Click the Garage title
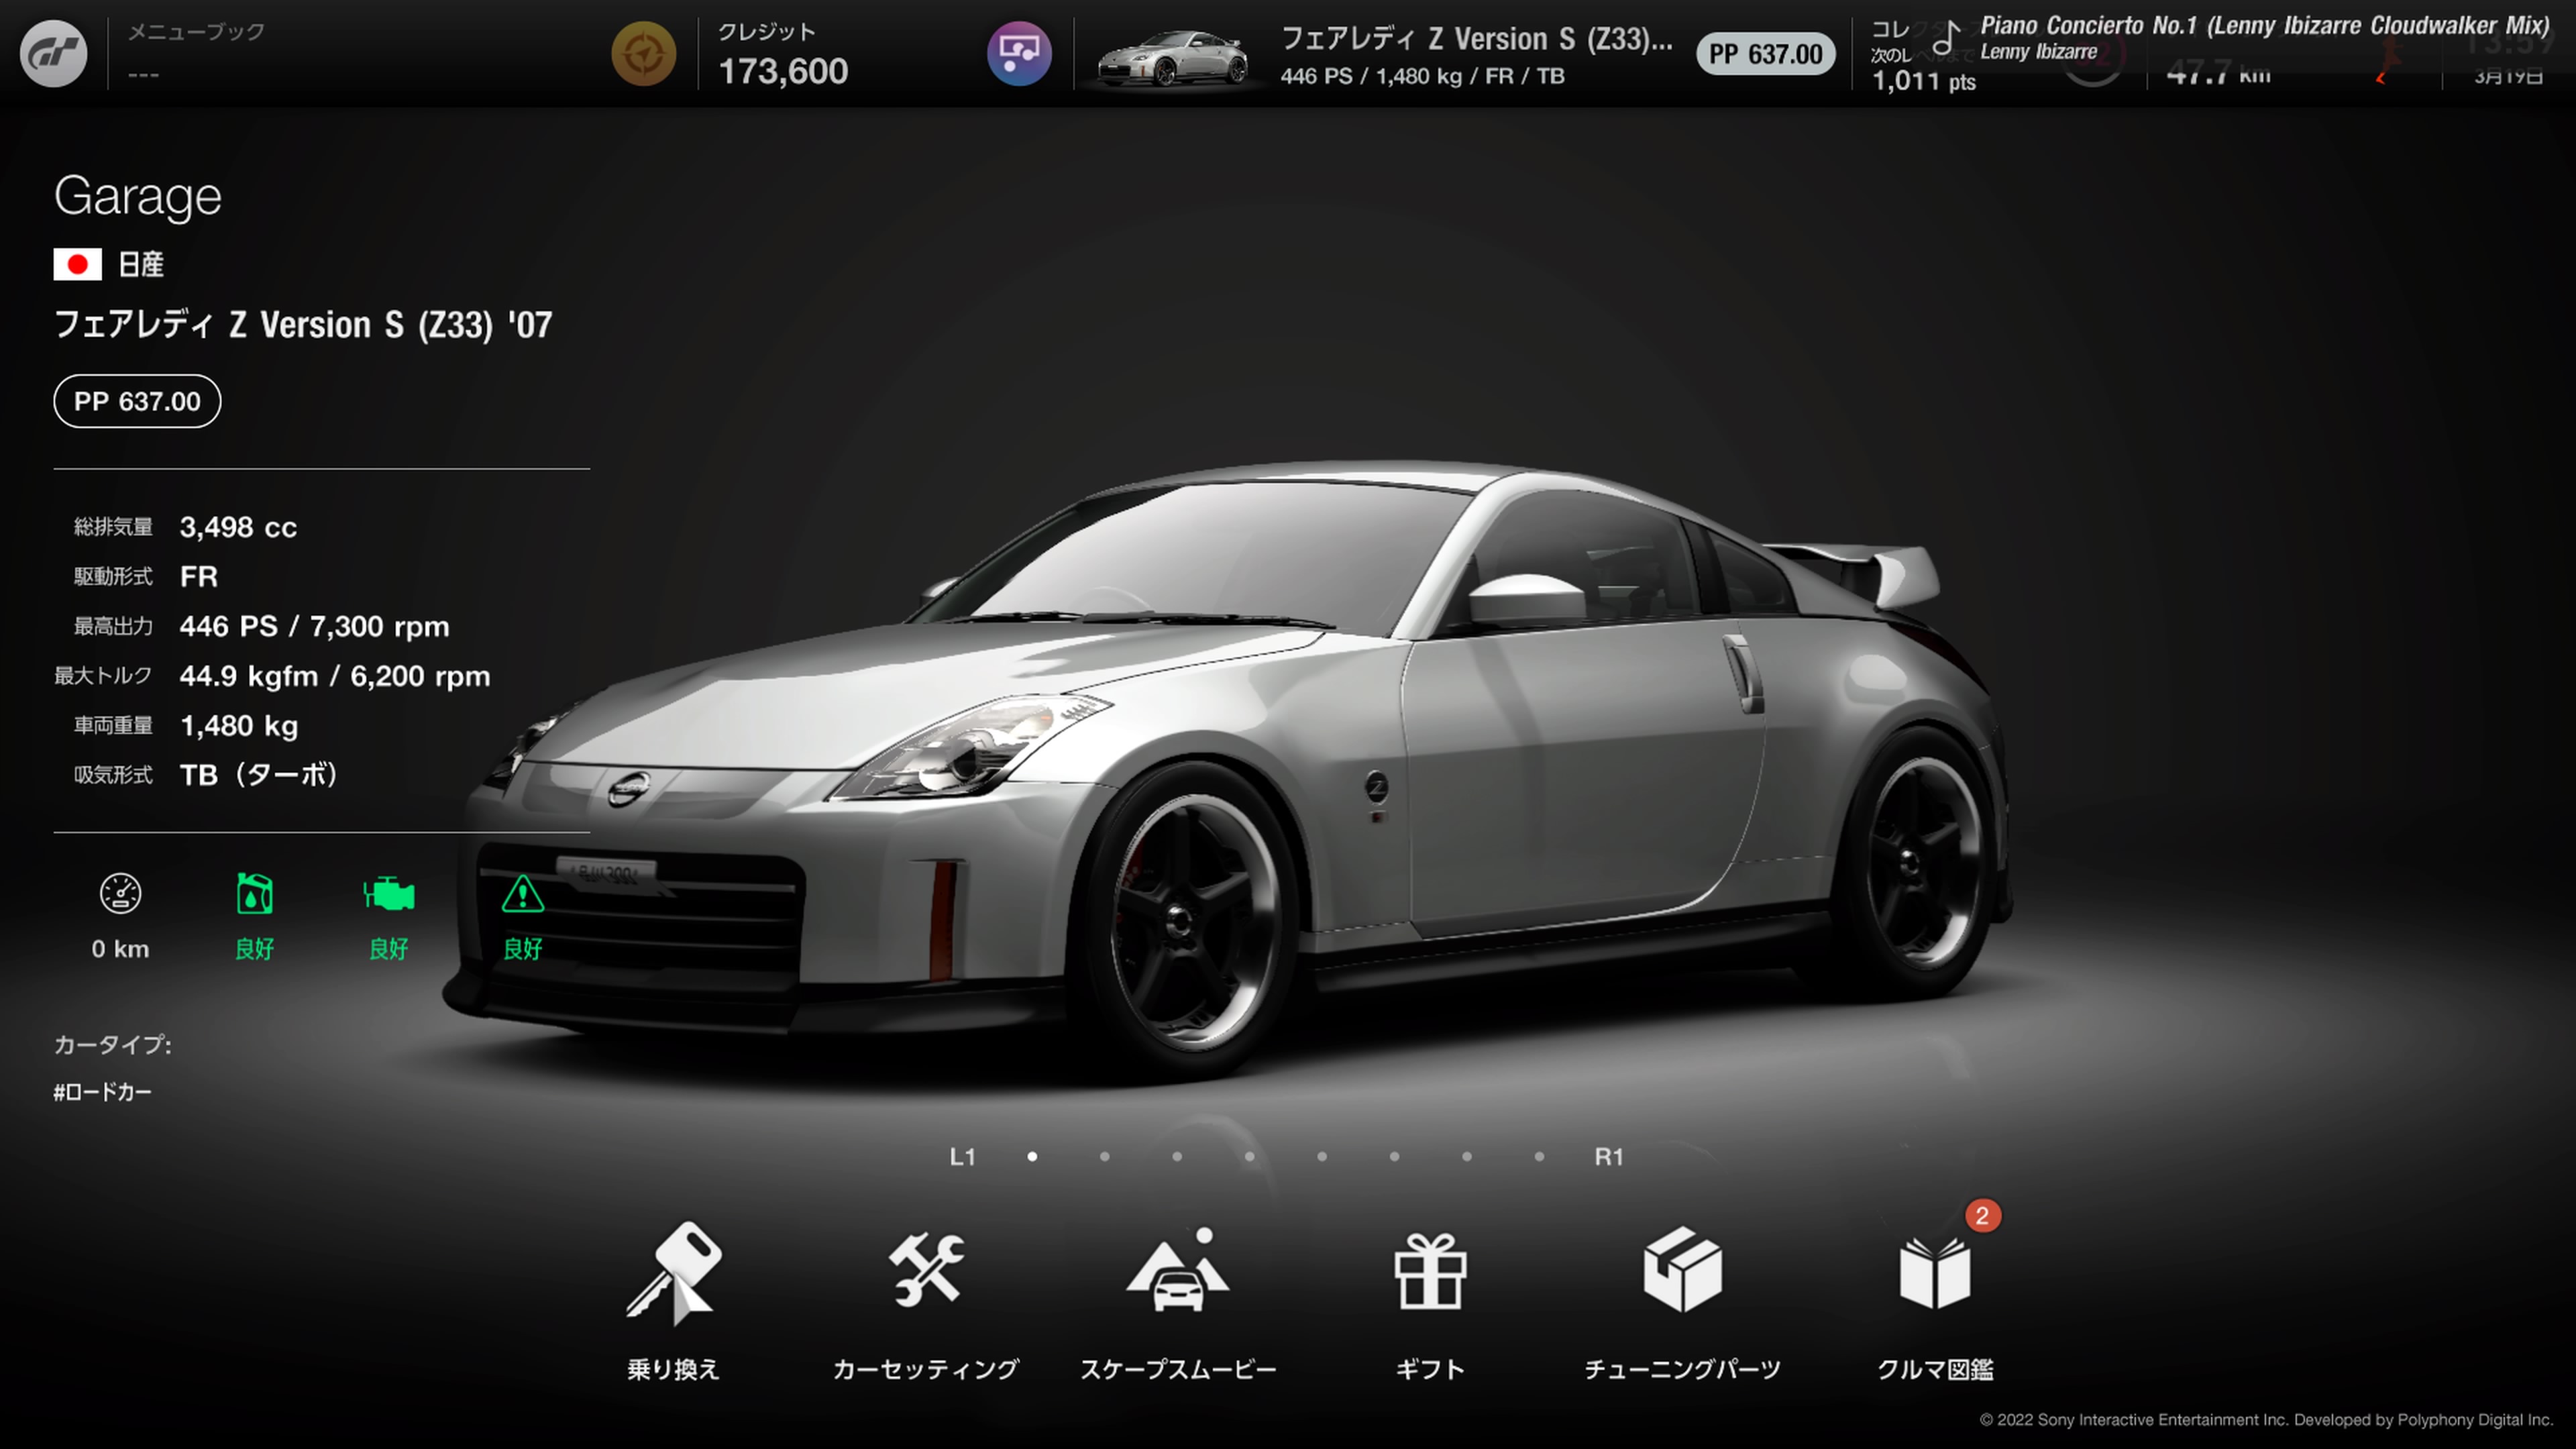The height and width of the screenshot is (1449, 2576). click(137, 196)
